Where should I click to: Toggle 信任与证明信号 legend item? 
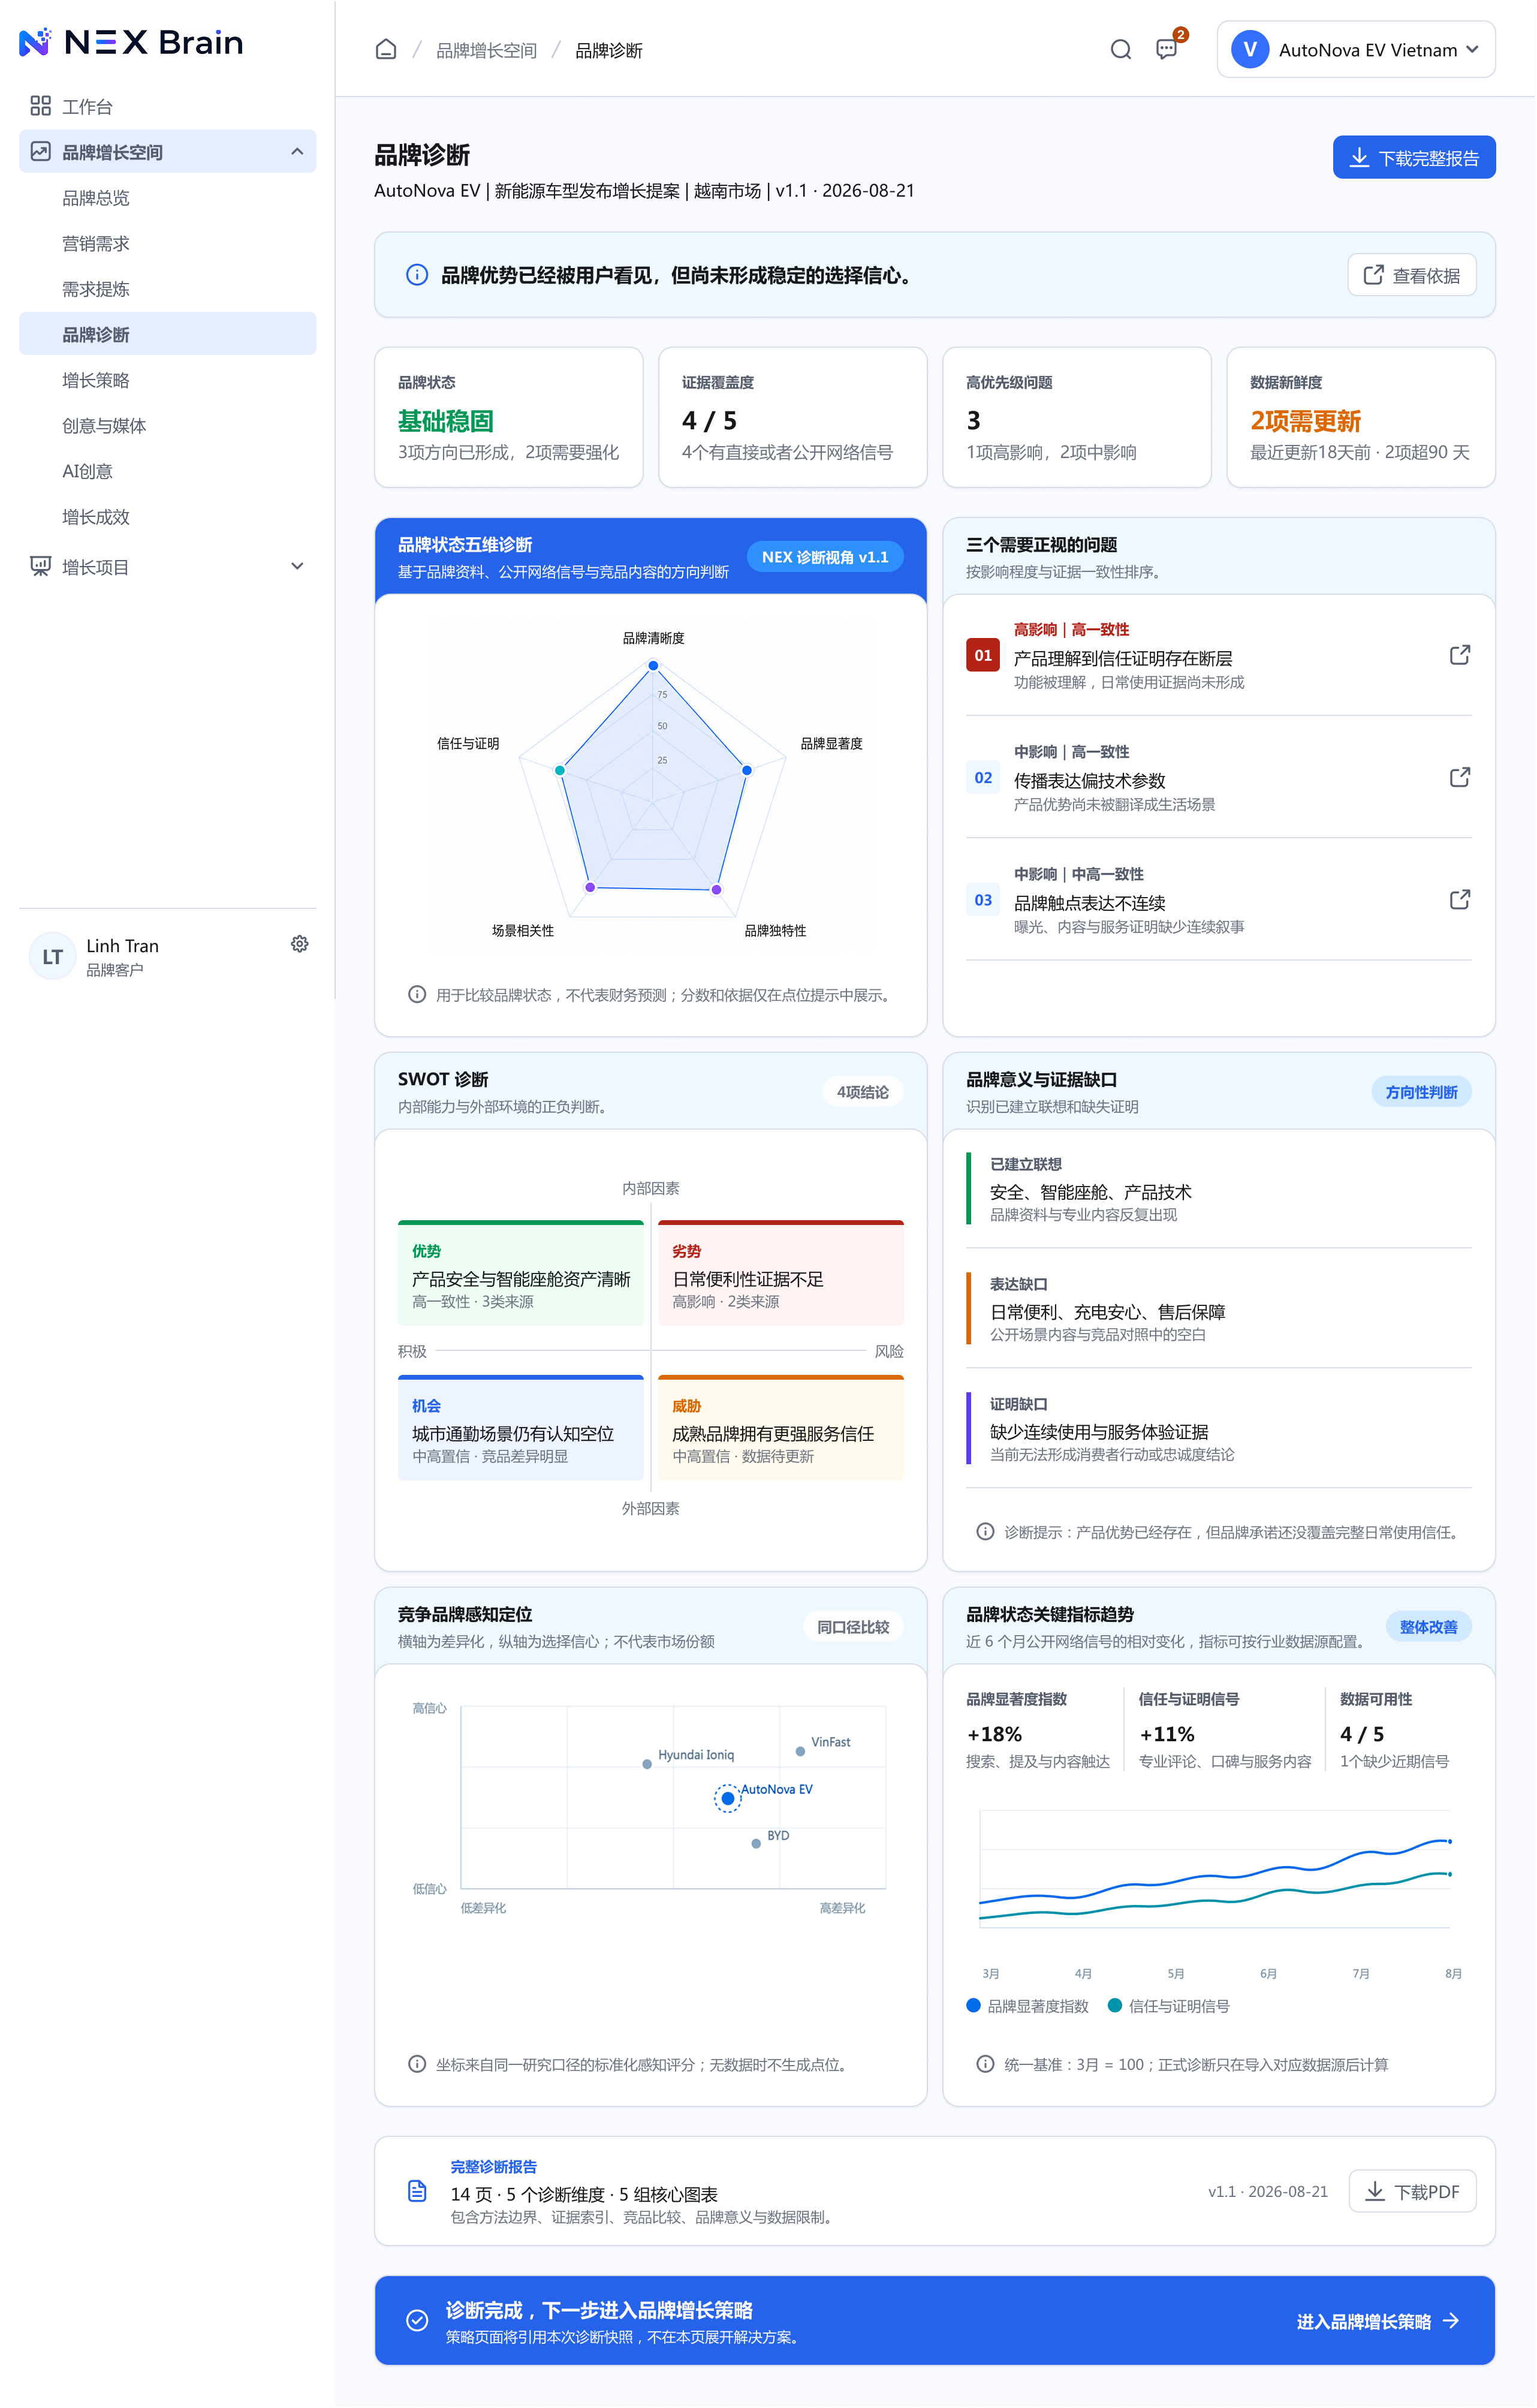pos(1168,2005)
